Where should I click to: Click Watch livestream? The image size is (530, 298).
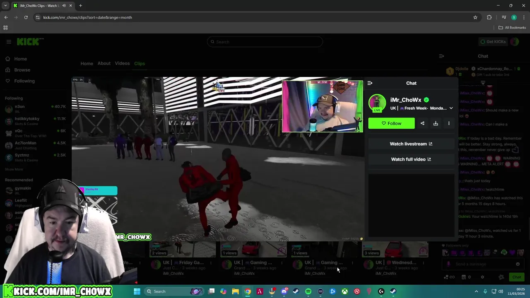(411, 144)
